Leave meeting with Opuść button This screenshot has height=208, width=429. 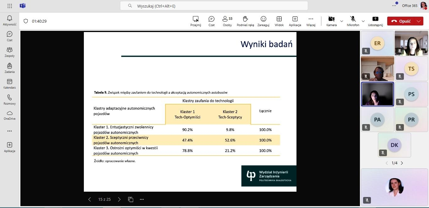coord(401,21)
